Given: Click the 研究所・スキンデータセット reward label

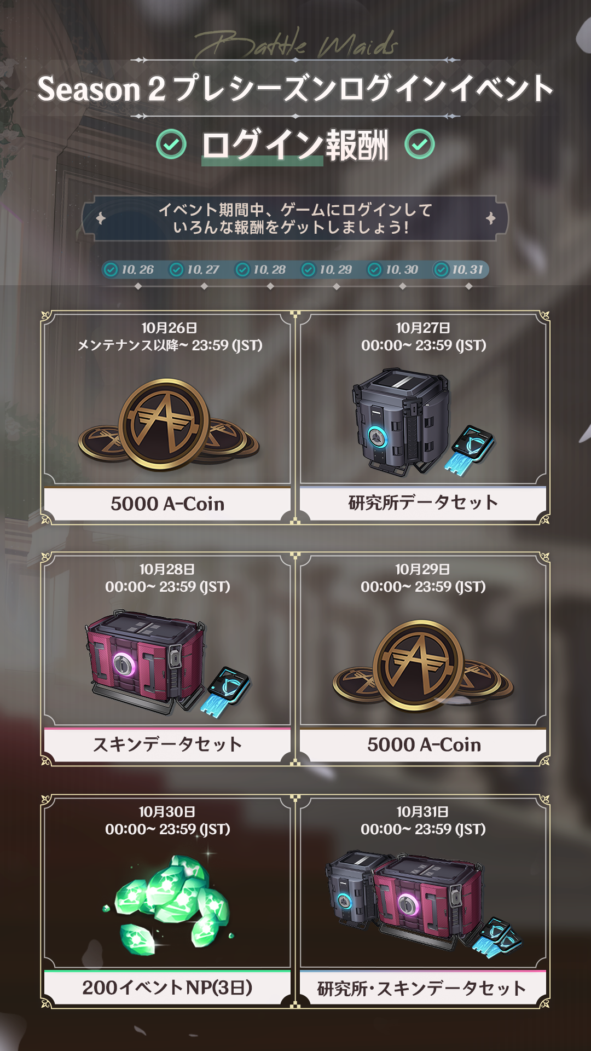Looking at the screenshot, I should click(x=422, y=988).
